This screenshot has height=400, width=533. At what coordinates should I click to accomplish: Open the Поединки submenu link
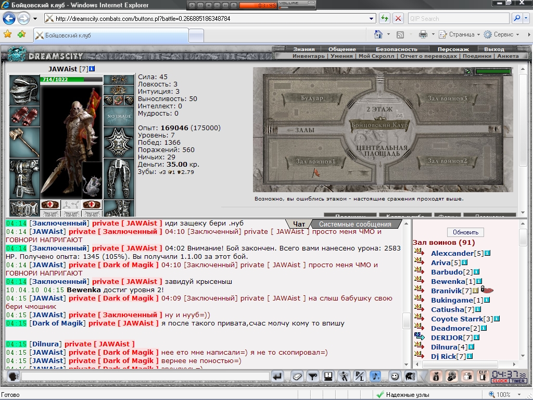477,56
